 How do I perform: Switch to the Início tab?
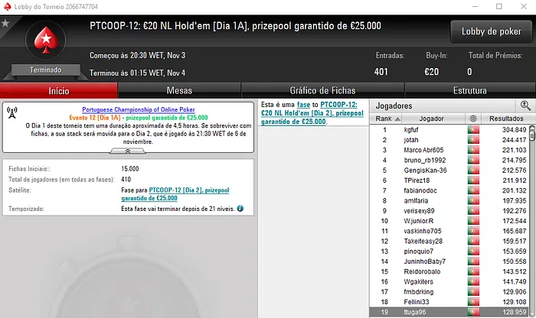tap(59, 91)
